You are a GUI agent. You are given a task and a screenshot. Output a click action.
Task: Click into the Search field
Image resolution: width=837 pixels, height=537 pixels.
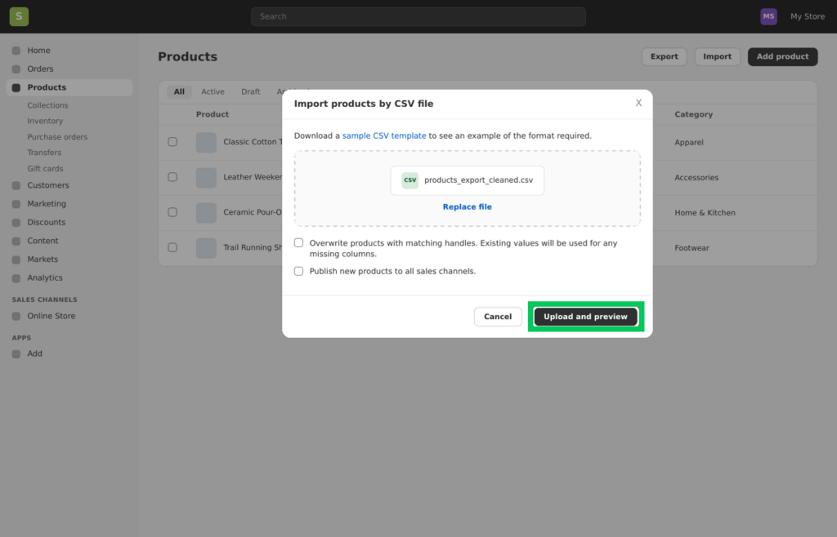point(418,16)
